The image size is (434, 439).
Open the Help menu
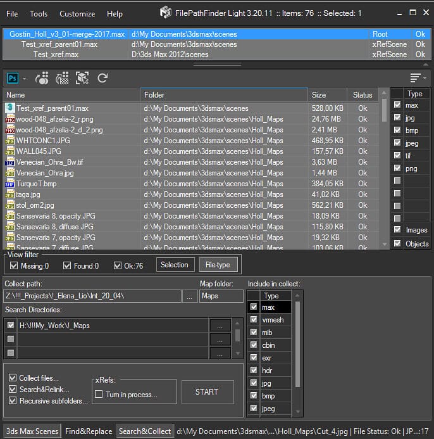[115, 14]
